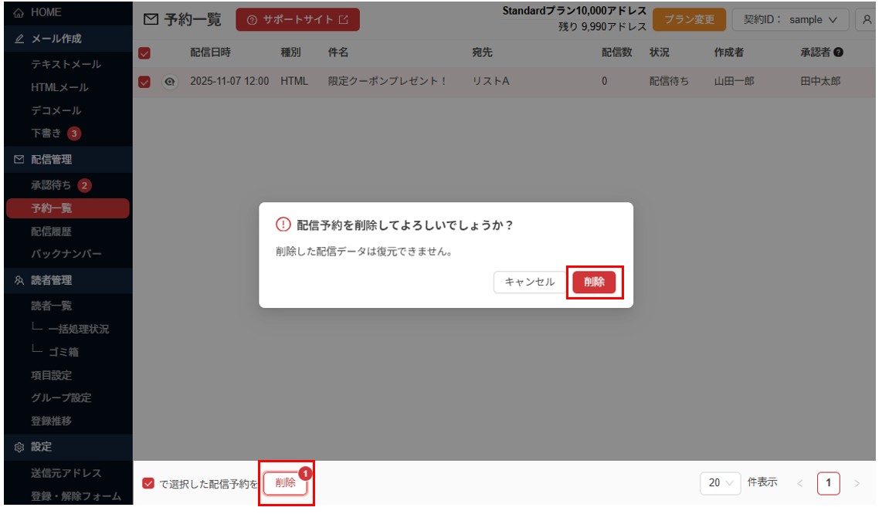Screen dimensions: 882x514
Task: Uncheck the row checkbox for 限定クーポンプレゼント
Action: (x=144, y=82)
